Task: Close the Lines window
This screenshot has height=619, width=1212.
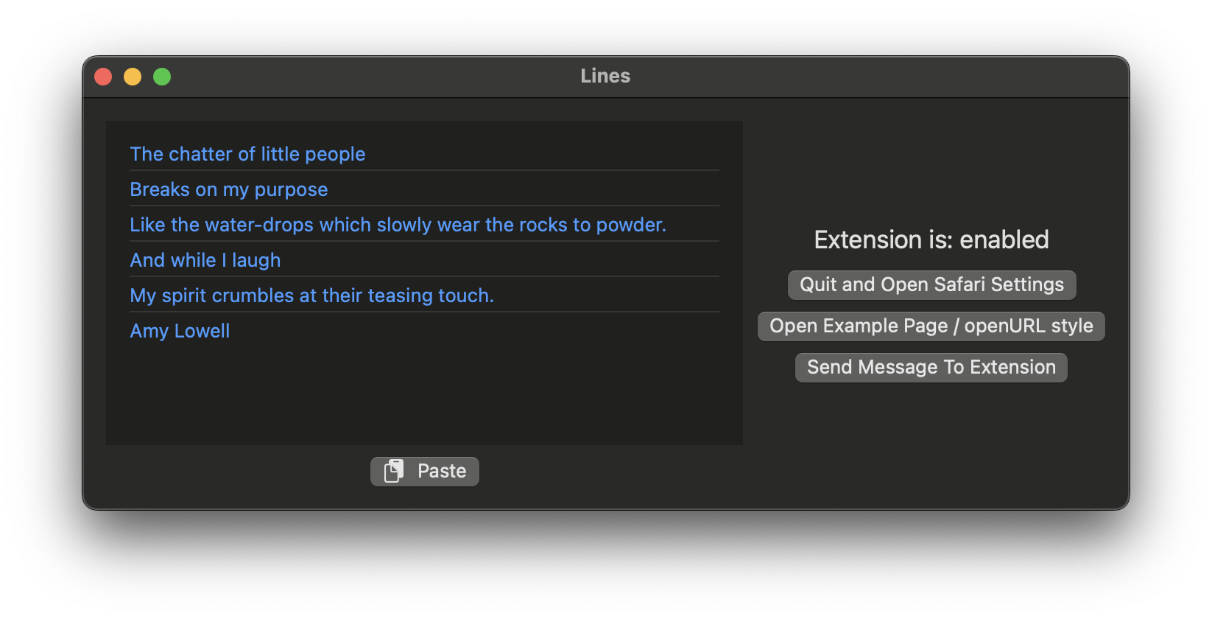Action: point(103,77)
